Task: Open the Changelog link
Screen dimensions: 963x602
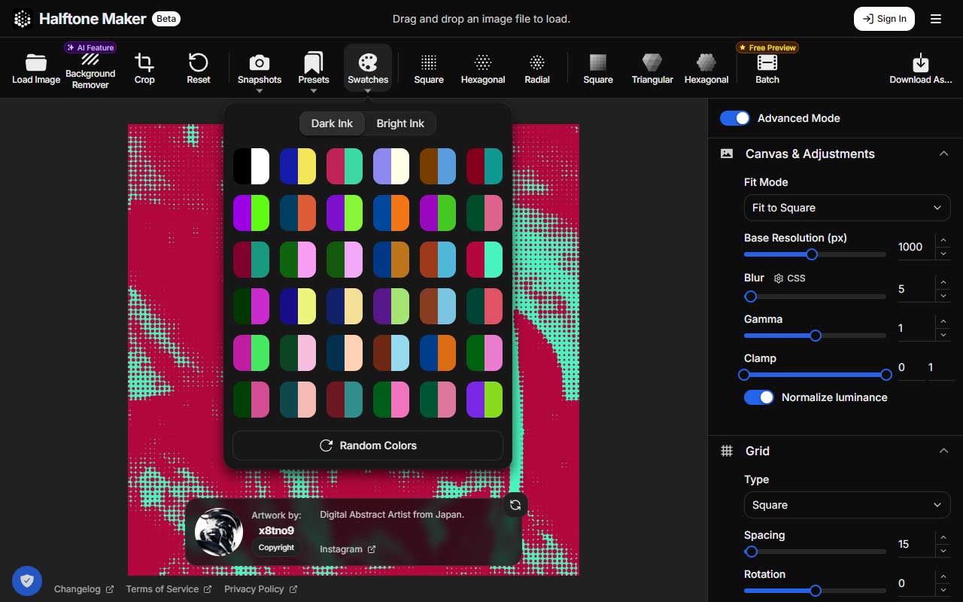Action: click(x=84, y=589)
